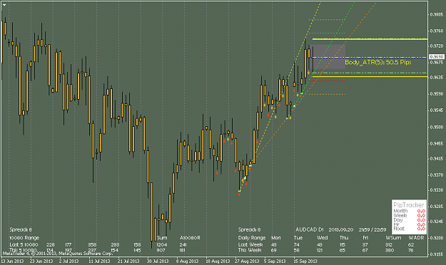446x265 pixels.
Task: Click the Daily Range heading
Action: click(x=252, y=238)
